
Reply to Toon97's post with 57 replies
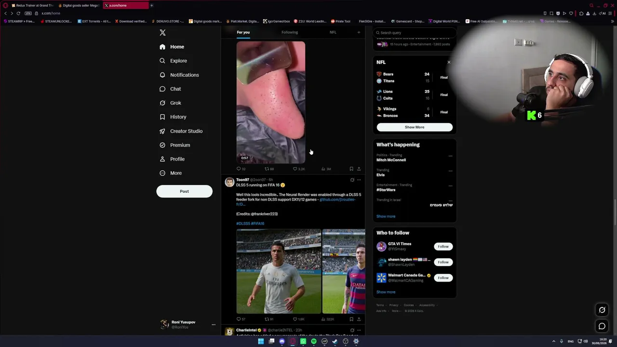(241, 319)
